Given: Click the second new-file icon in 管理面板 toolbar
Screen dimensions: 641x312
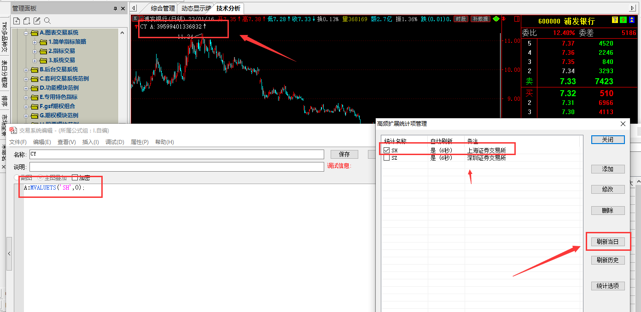Looking at the screenshot, I should point(27,21).
